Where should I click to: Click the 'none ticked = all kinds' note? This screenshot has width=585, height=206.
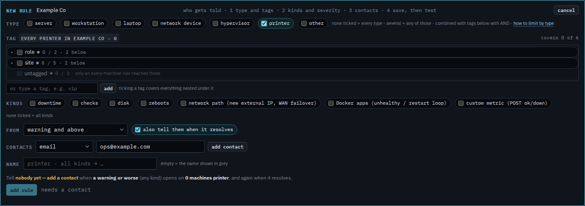[x=29, y=116]
